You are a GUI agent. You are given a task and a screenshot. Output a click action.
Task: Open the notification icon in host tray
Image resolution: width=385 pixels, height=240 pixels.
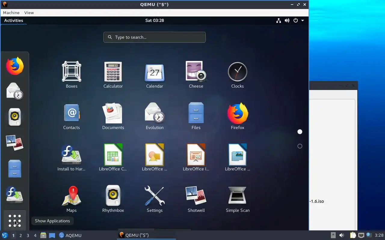point(369,235)
